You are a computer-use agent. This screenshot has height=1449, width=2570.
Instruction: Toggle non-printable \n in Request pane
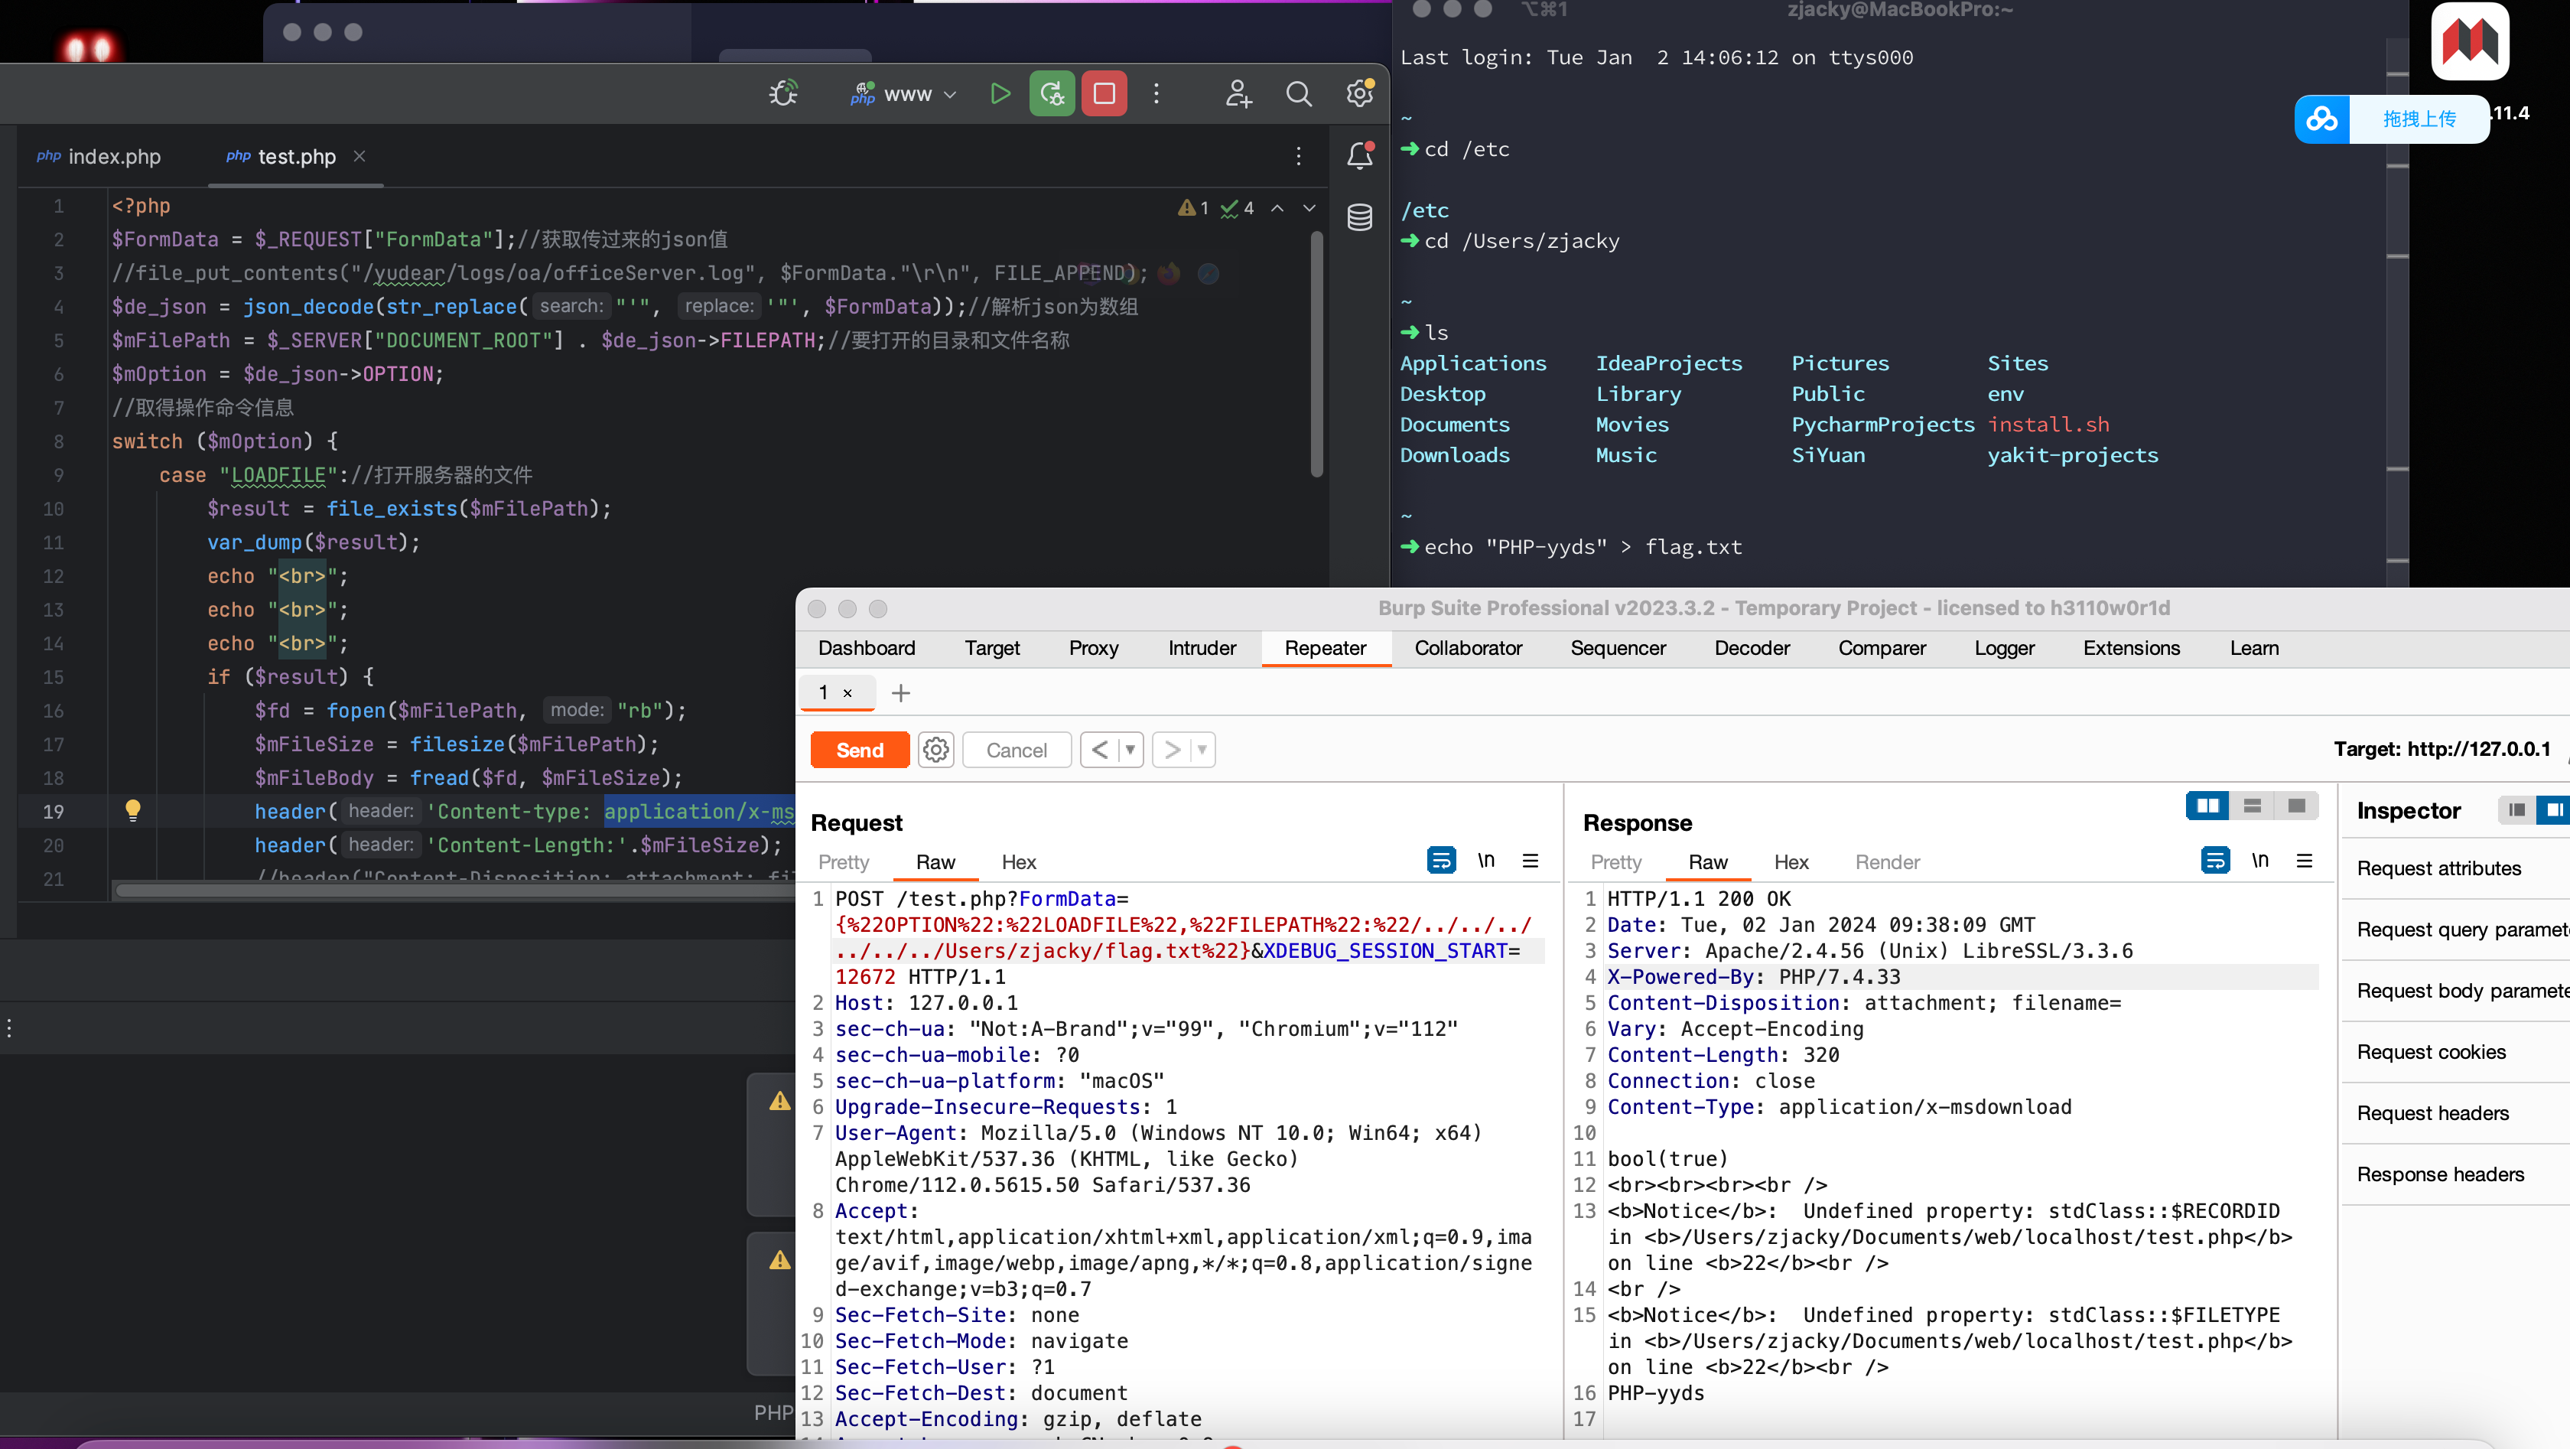pos(1486,860)
